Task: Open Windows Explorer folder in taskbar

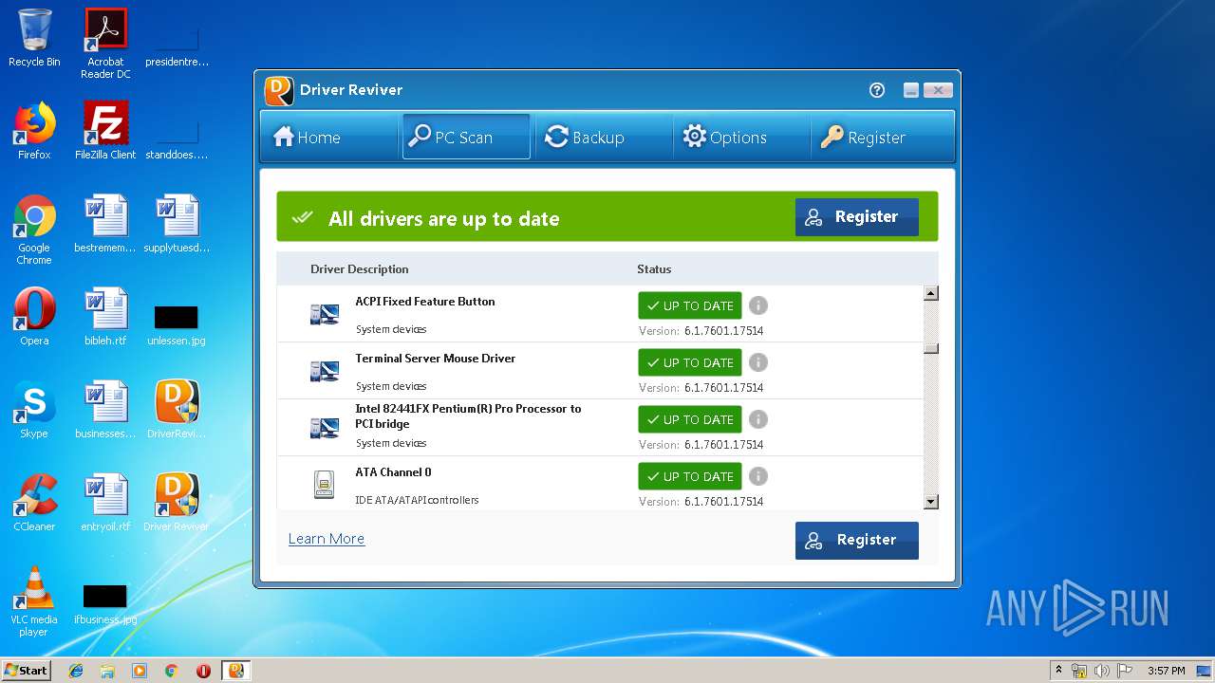Action: [107, 671]
